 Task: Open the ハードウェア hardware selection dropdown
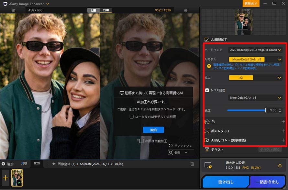256,50
